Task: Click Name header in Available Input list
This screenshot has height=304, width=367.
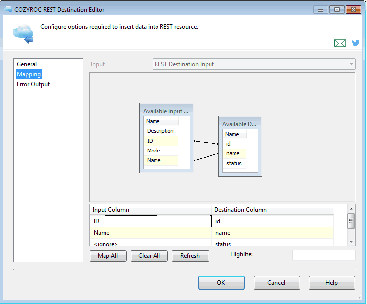Action: pos(161,121)
